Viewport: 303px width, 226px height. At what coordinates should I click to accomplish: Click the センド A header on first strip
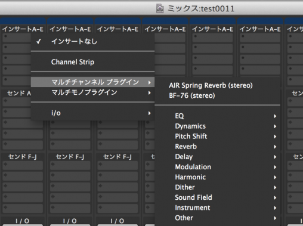click(x=19, y=93)
